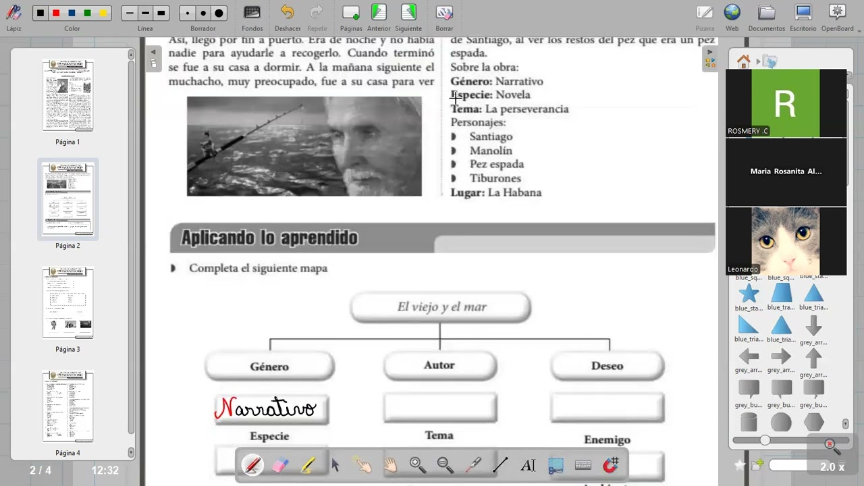Select the grey right arrow shape
The width and height of the screenshot is (864, 486).
(x=781, y=356)
